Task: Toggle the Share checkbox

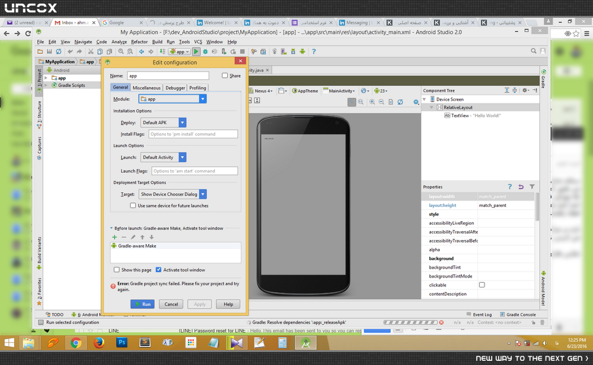Action: [x=225, y=76]
